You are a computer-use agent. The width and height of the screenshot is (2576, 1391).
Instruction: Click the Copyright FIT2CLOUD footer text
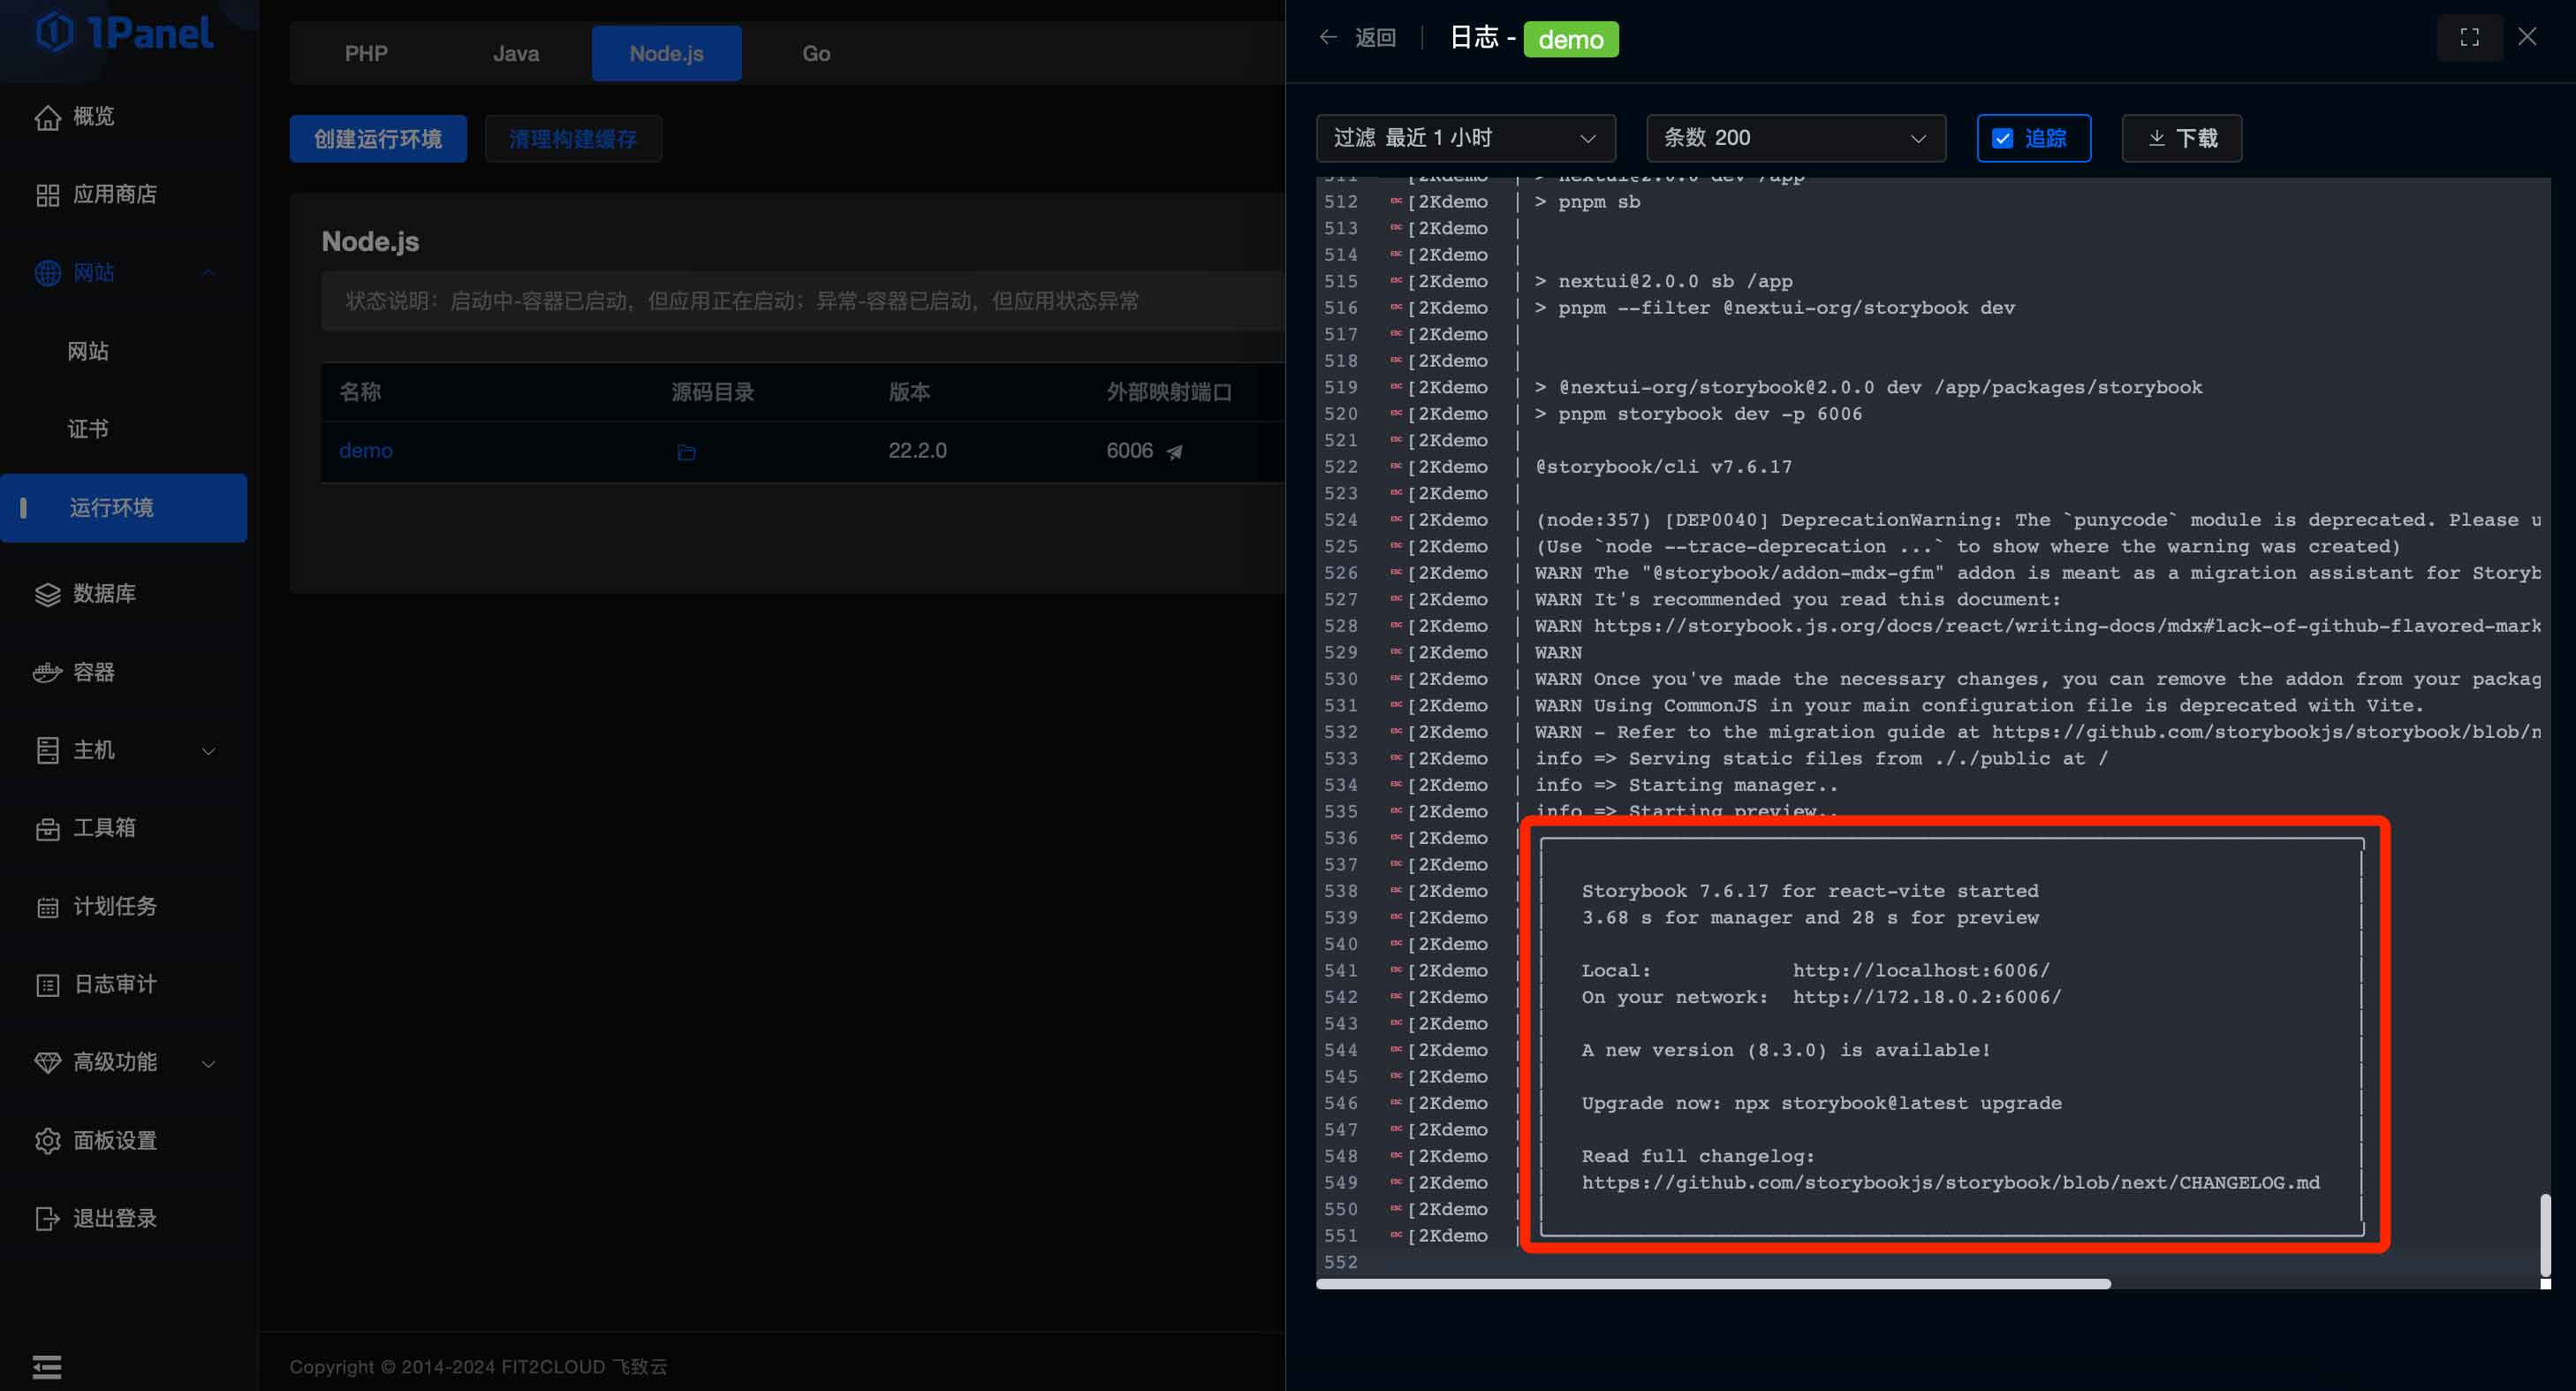point(478,1367)
